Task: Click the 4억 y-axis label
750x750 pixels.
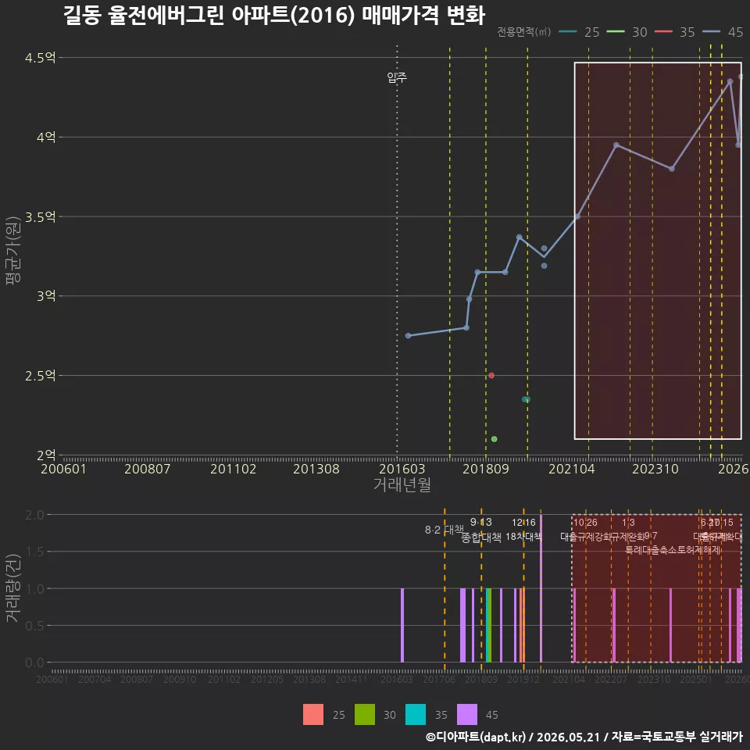Action: pyautogui.click(x=46, y=137)
